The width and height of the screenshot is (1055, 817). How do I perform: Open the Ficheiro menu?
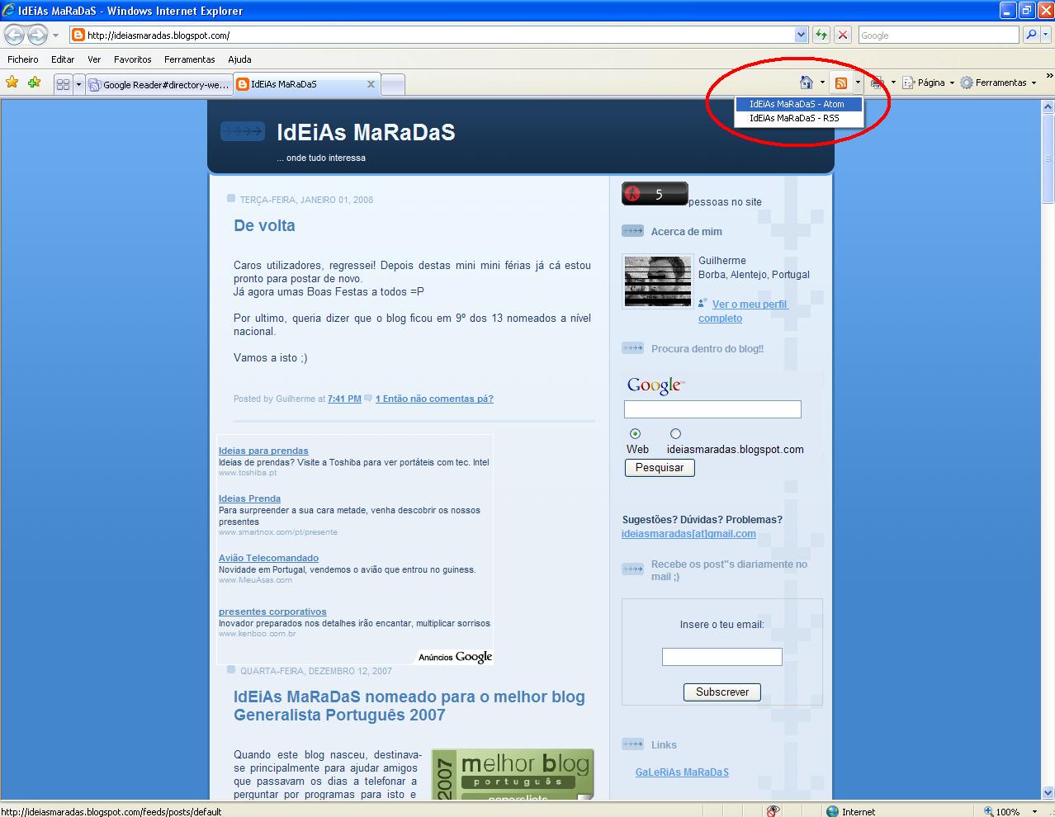[23, 59]
